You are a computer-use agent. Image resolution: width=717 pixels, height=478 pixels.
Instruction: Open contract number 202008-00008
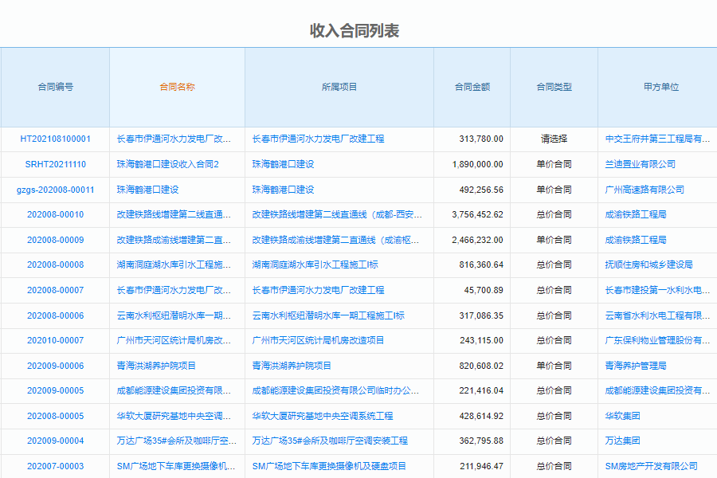pyautogui.click(x=55, y=264)
